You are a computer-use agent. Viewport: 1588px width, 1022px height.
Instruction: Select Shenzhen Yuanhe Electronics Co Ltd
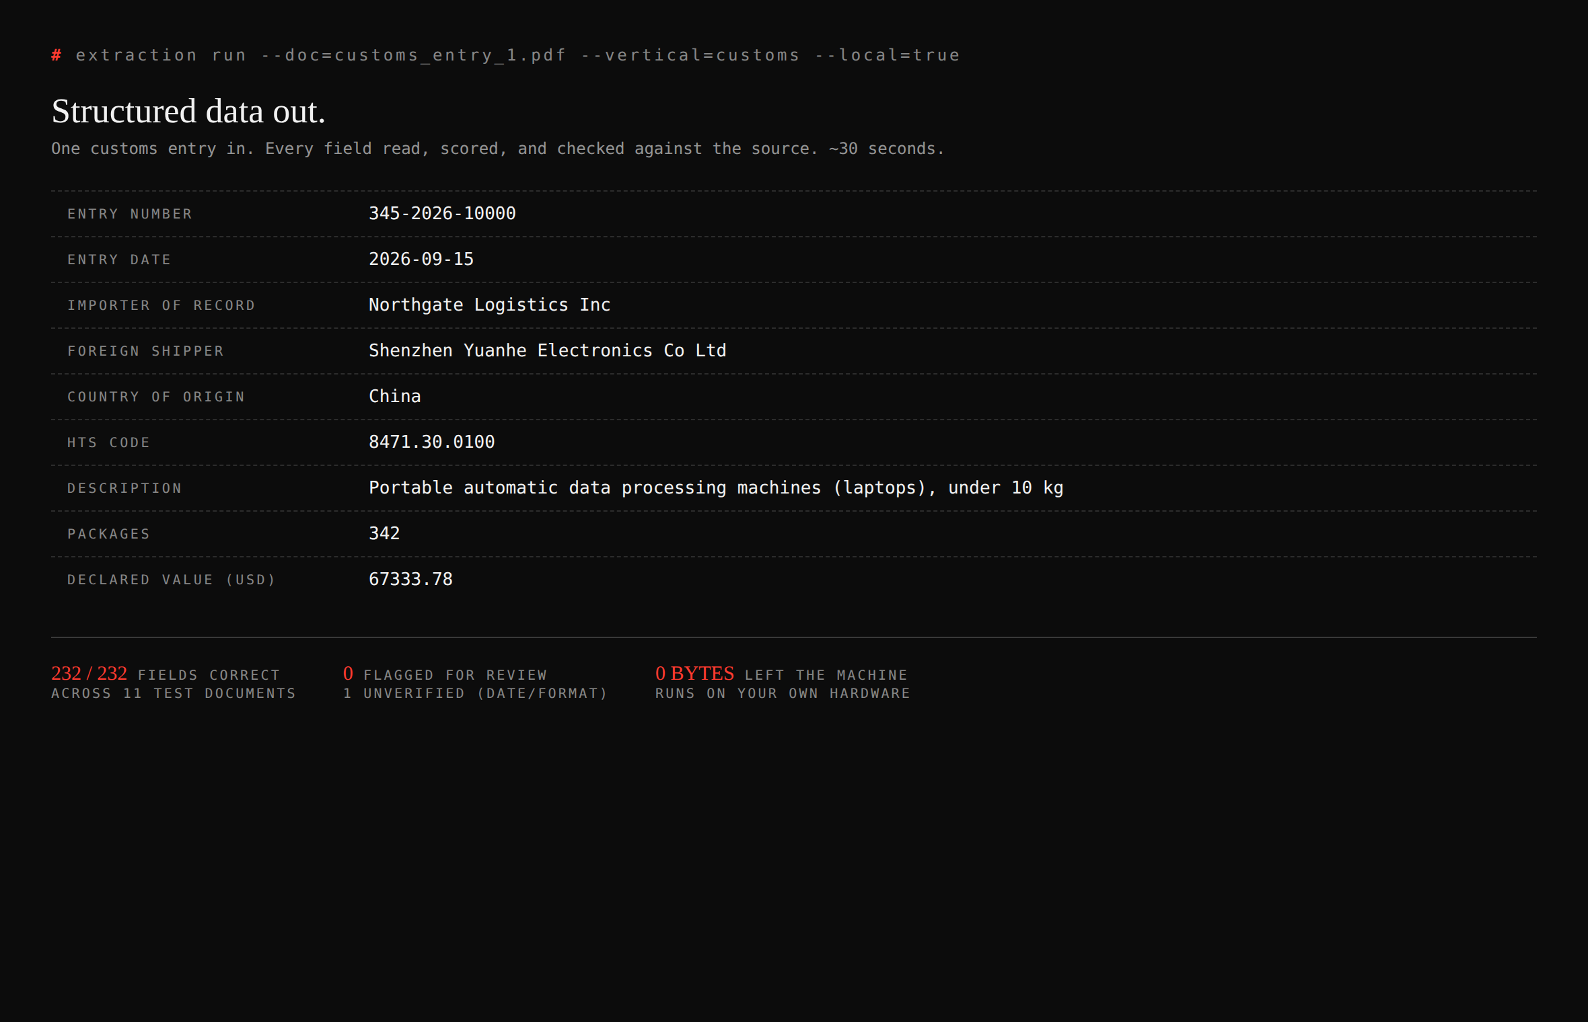click(x=548, y=350)
